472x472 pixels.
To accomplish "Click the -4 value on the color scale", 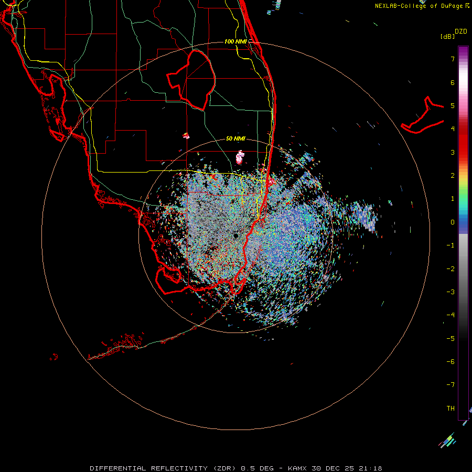I will (450, 315).
